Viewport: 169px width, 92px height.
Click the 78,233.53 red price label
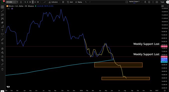pyautogui.click(x=164, y=46)
